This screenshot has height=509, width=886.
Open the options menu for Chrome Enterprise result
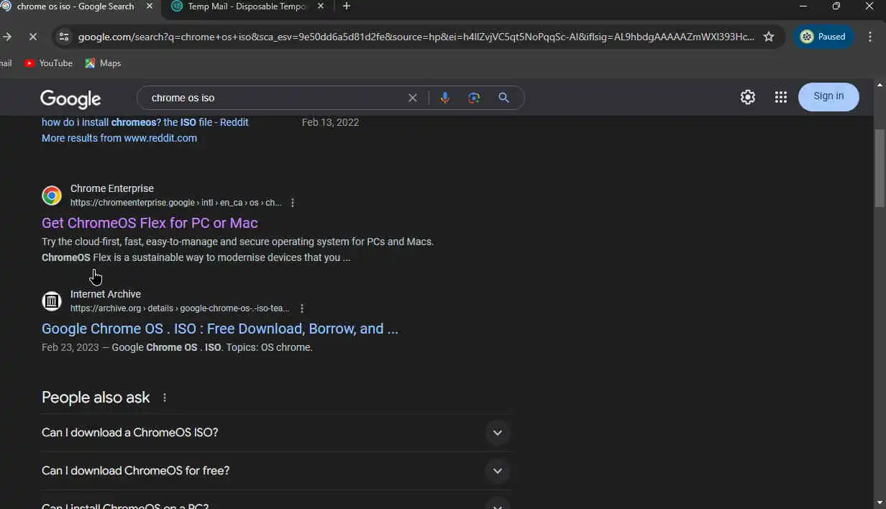(x=293, y=203)
